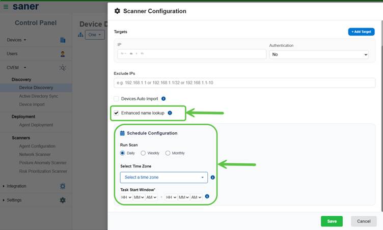Enable the Devices Auto Import checkbox

click(x=117, y=99)
